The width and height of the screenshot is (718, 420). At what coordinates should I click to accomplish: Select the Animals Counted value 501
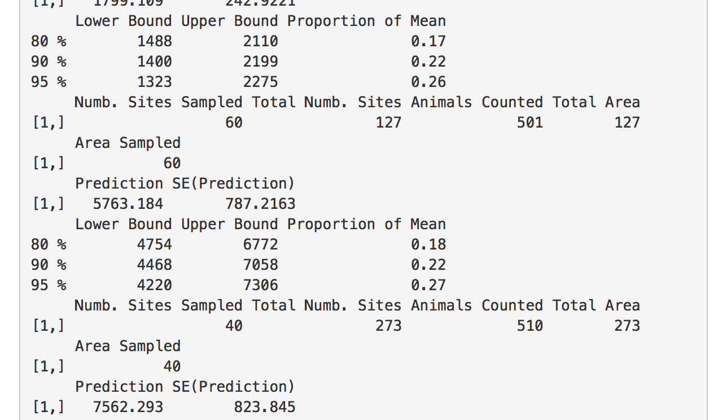[530, 123]
